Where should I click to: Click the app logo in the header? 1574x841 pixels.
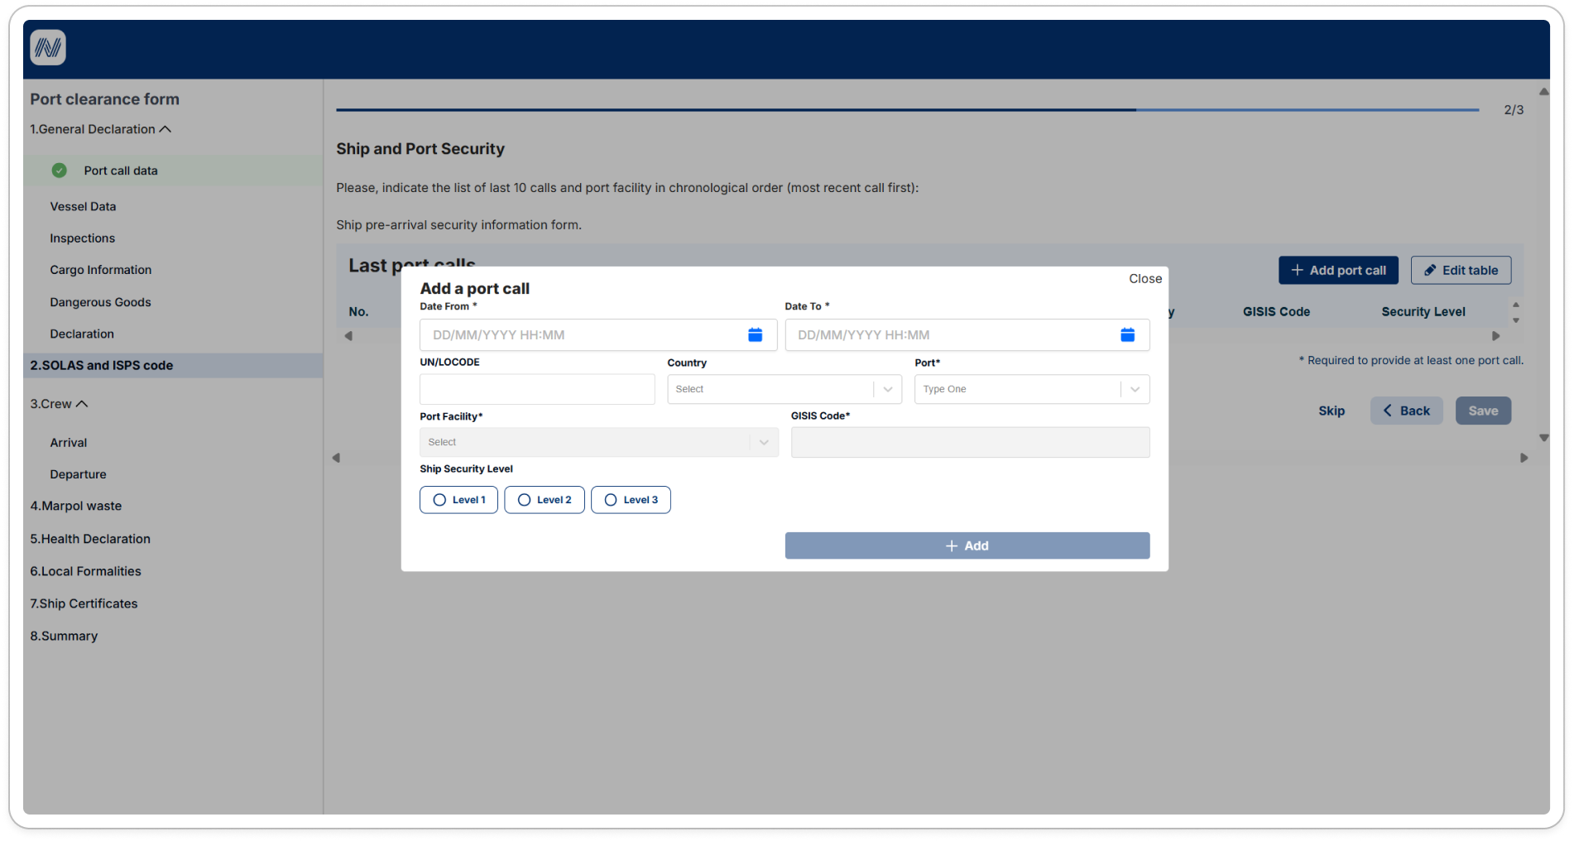coord(48,47)
